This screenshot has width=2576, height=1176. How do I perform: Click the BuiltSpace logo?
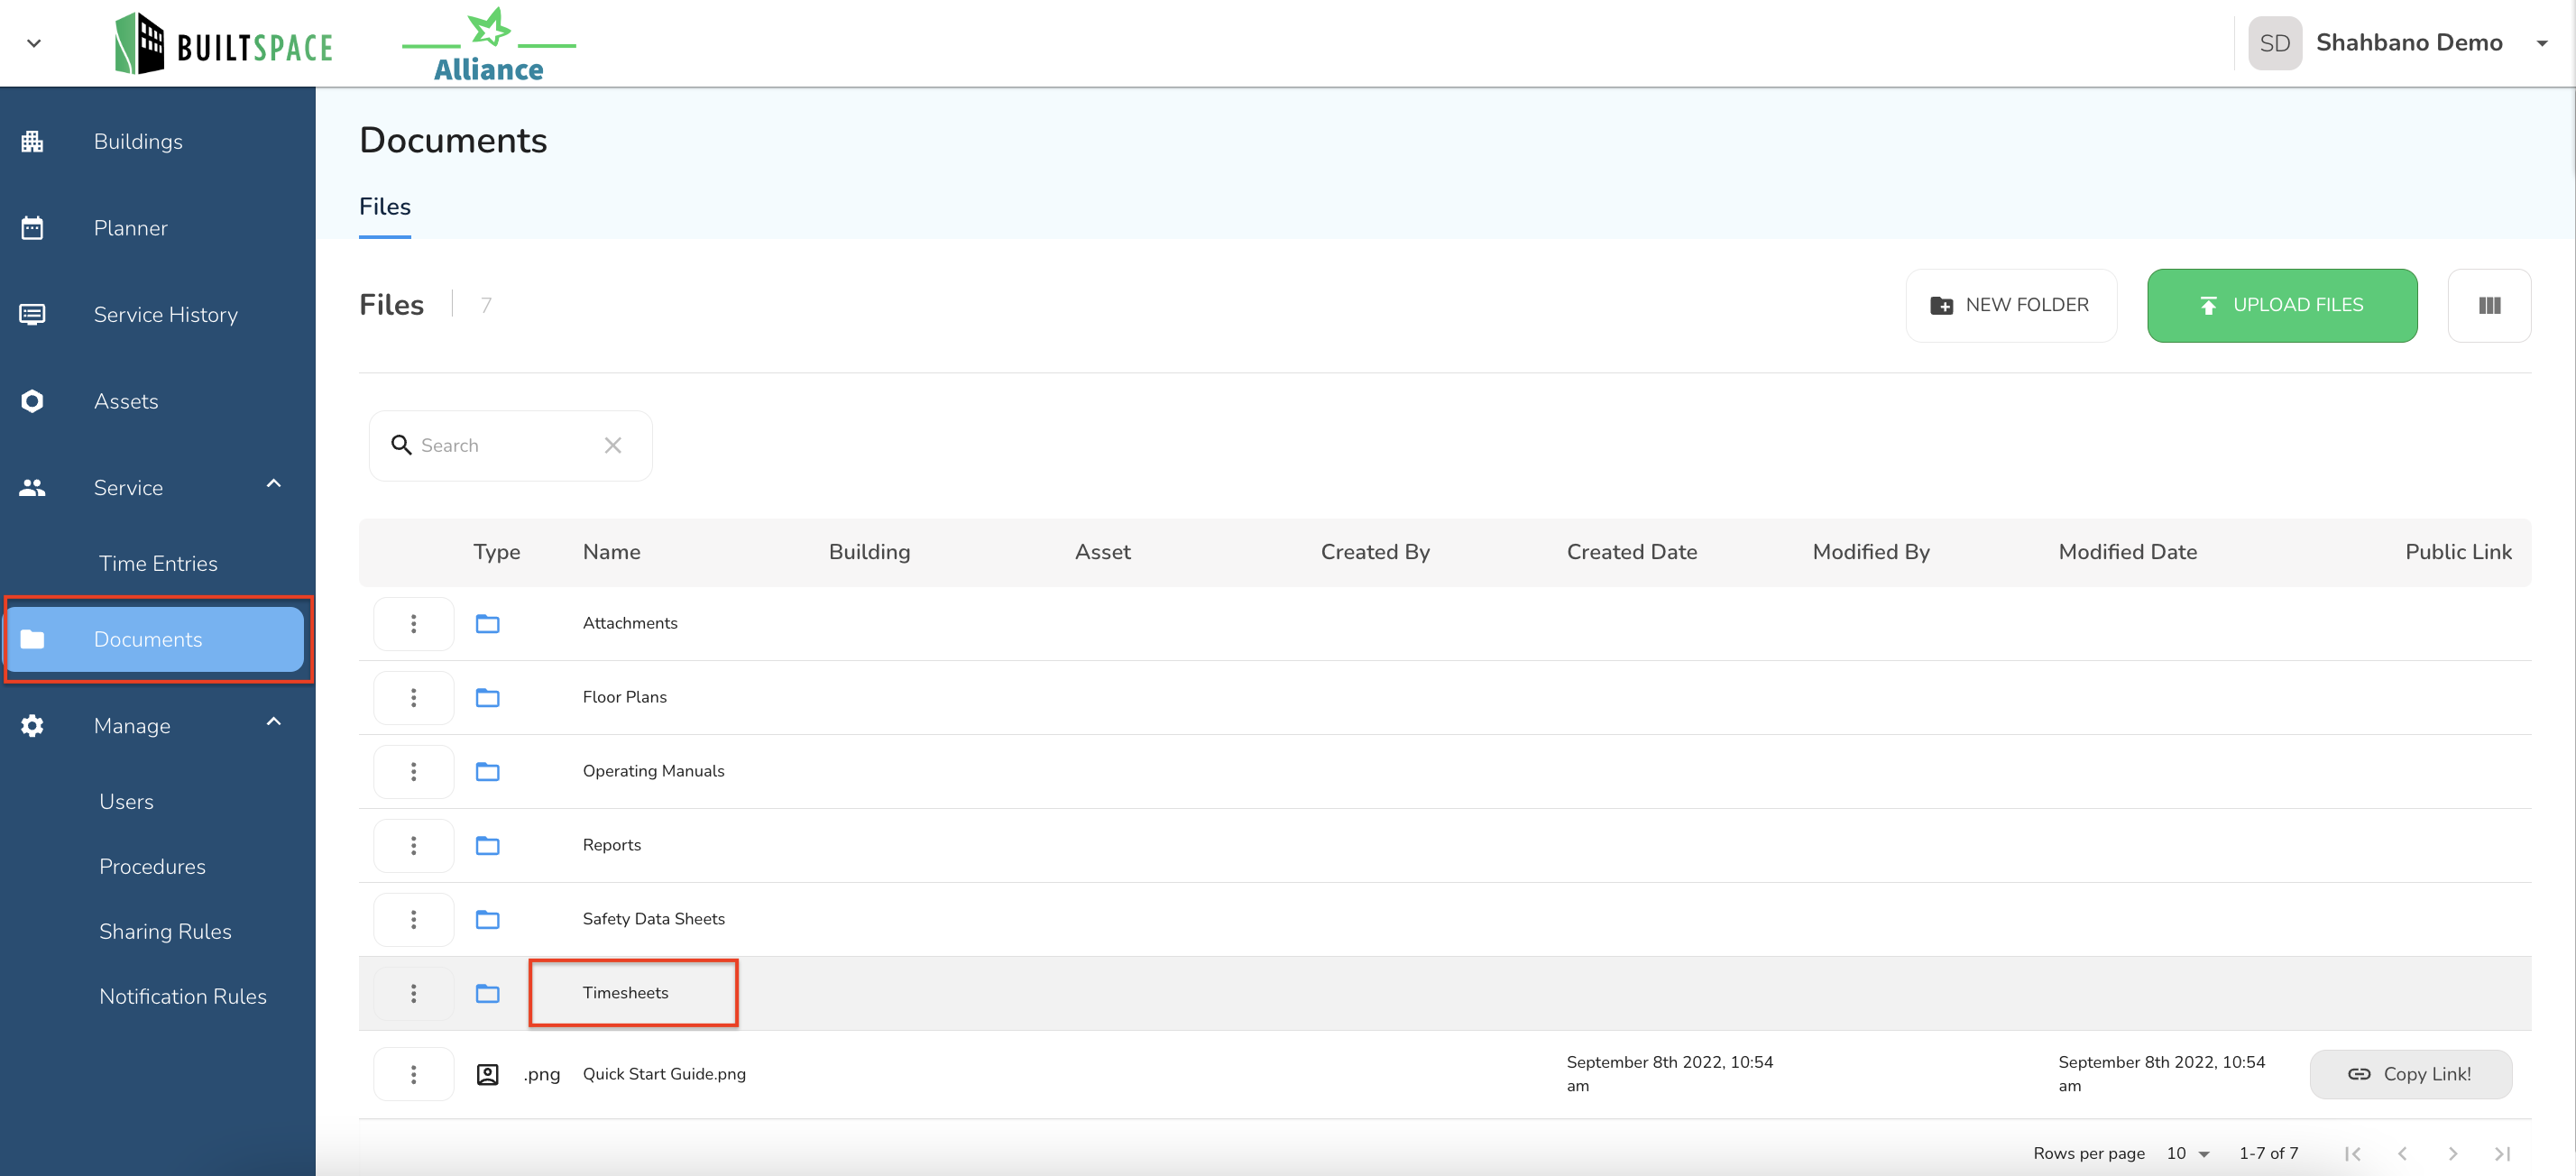coord(222,43)
